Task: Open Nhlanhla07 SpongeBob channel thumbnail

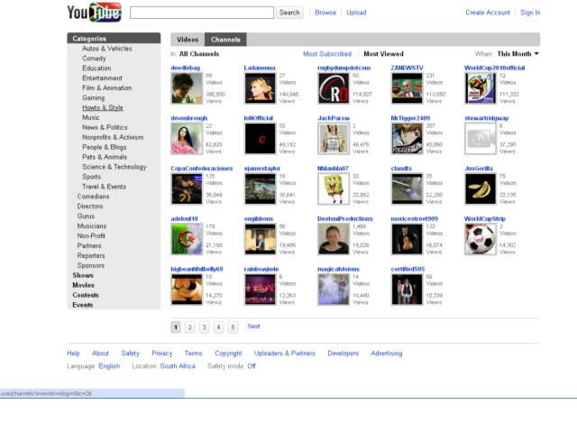Action: coord(333,189)
